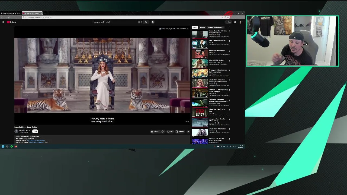This screenshot has height=195, width=347.
Task: Open the Bleeding Me (Remastered) video
Action: [200, 54]
